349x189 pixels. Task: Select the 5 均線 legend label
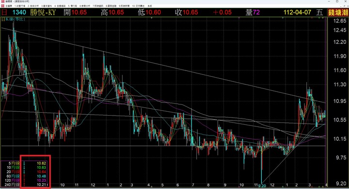(14, 163)
